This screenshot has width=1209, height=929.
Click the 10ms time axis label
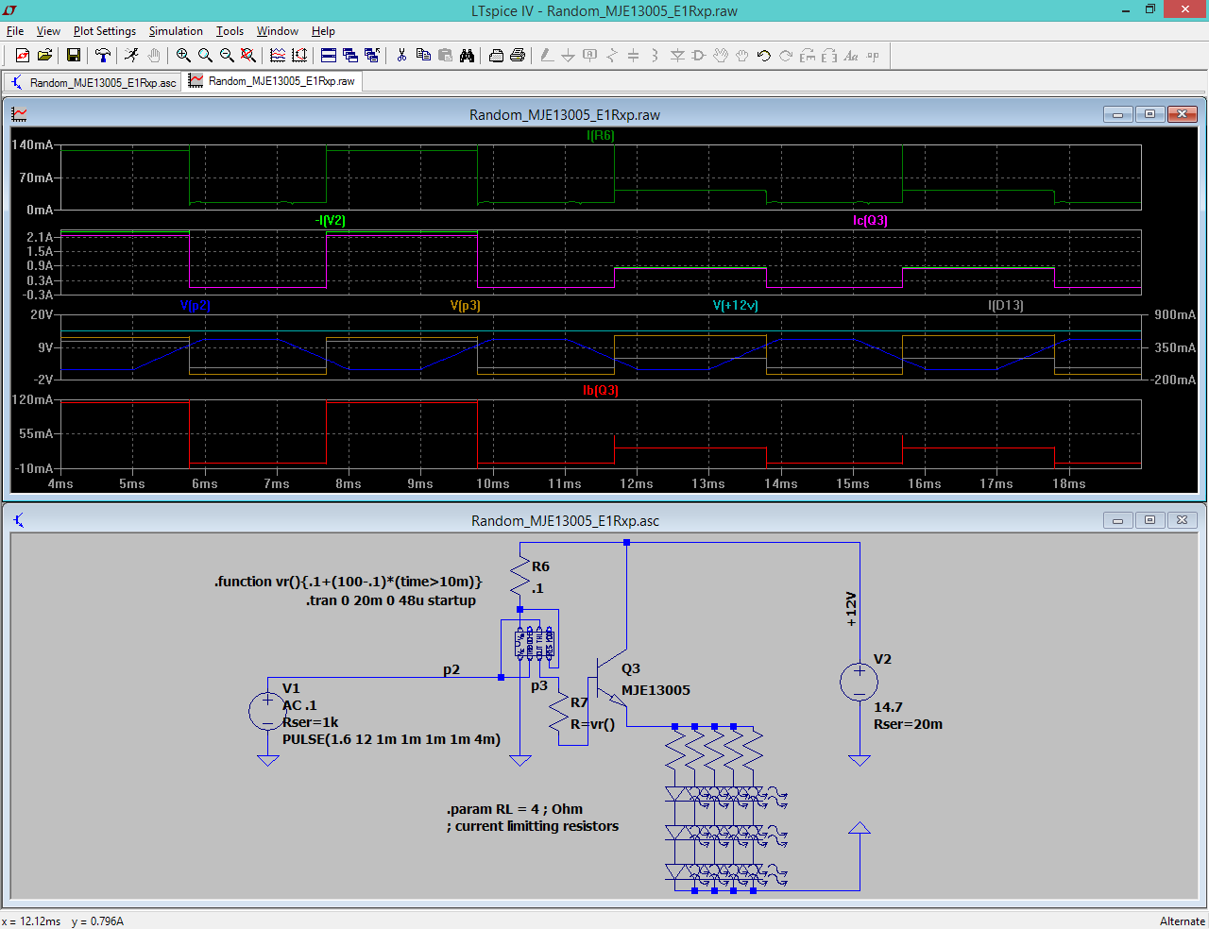[x=492, y=483]
